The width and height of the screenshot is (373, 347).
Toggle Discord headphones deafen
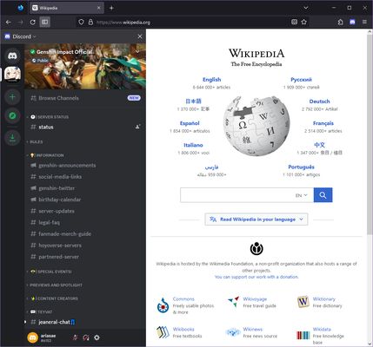point(86,337)
